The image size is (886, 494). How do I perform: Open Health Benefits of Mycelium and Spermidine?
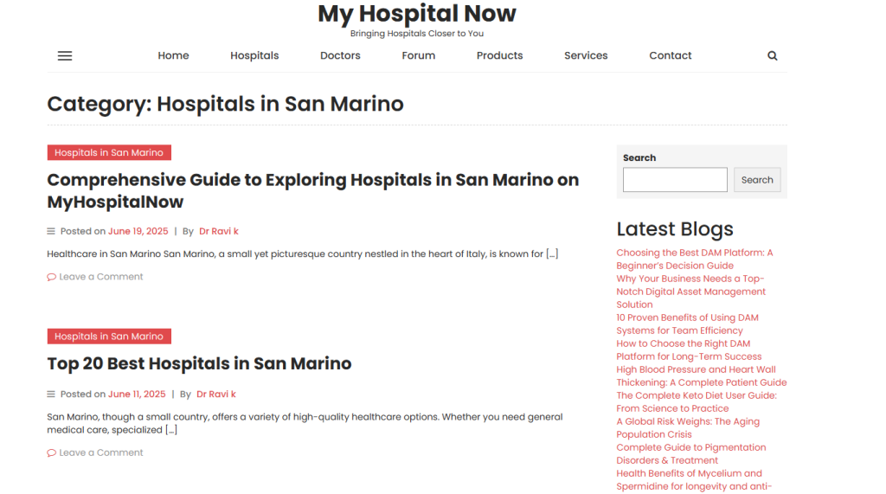694,480
